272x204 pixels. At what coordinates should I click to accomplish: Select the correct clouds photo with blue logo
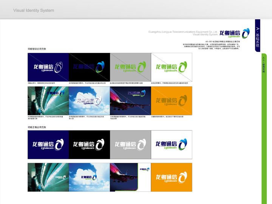click(89, 177)
